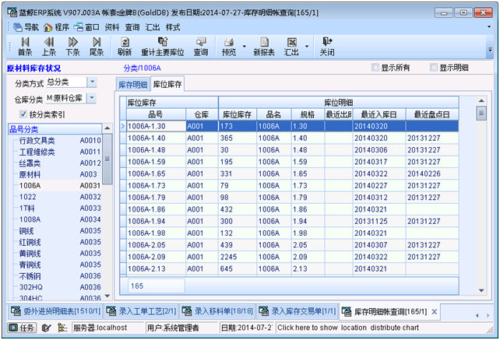Go to previous record with 上条
The width and height of the screenshot is (500, 340).
coord(49,47)
